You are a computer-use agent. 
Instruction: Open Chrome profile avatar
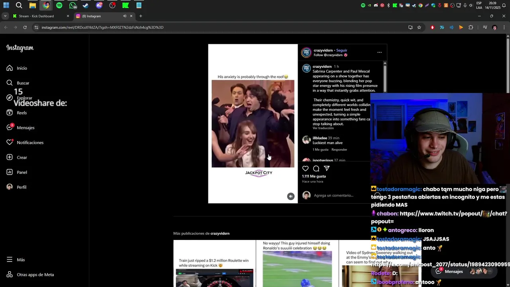coord(494,28)
